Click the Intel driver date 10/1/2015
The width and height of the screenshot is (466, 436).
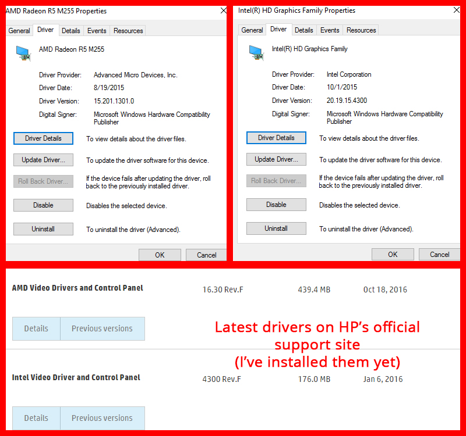[342, 87]
